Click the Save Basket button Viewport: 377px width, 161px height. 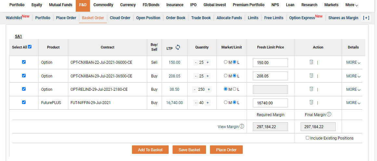189,150
